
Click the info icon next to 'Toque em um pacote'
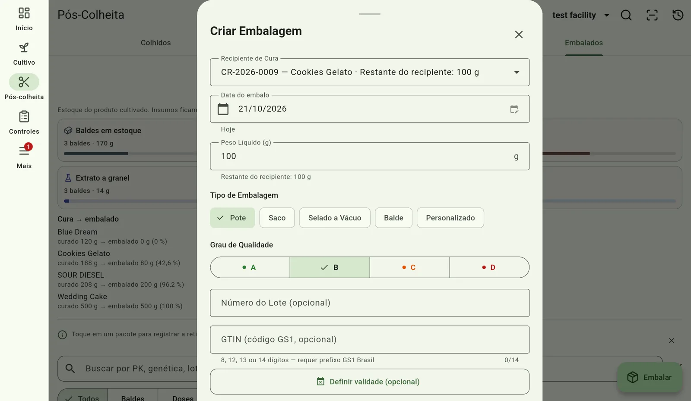click(x=62, y=335)
